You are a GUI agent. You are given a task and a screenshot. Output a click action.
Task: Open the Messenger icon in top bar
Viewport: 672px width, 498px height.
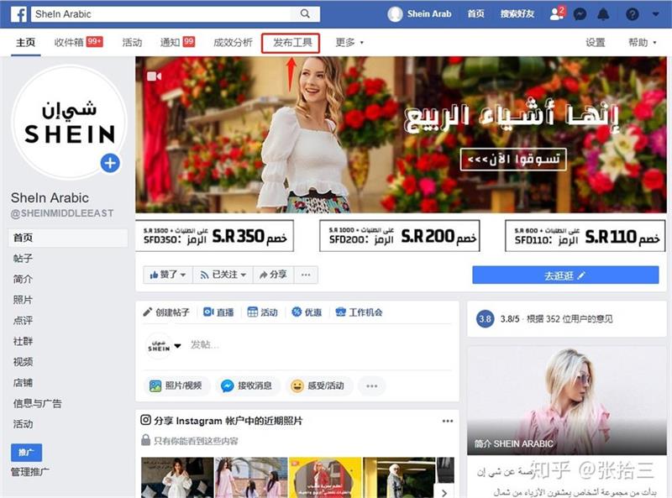point(580,14)
